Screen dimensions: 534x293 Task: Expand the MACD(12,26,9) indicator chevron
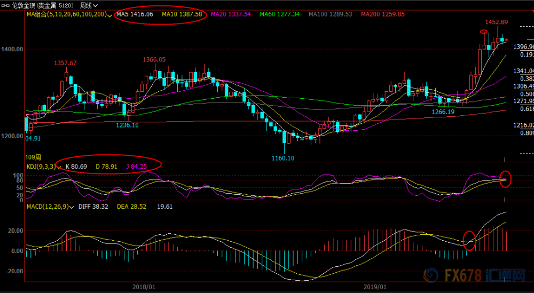pos(72,207)
